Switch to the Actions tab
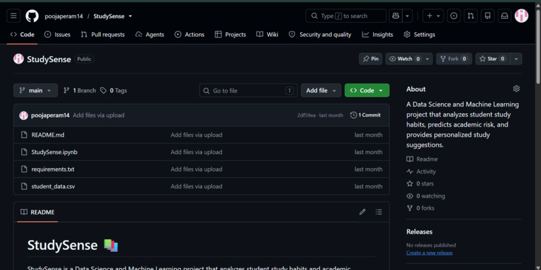This screenshot has width=541, height=270. pos(189,34)
